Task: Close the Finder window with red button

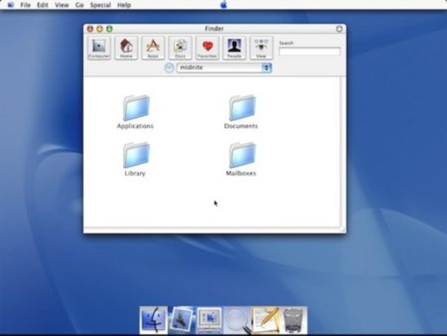Action: tap(90, 29)
